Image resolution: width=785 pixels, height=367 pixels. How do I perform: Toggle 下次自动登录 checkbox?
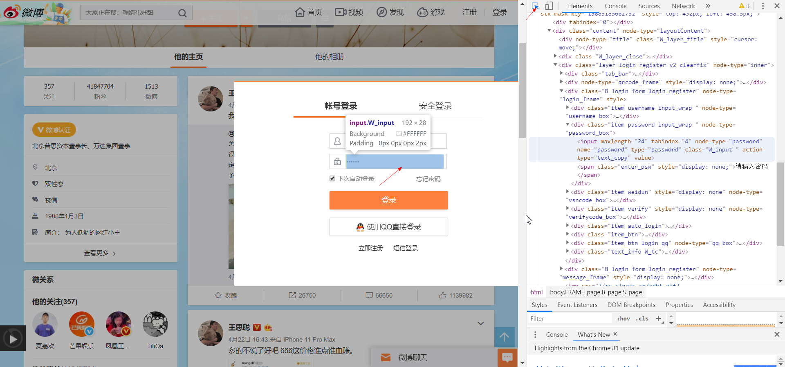pyautogui.click(x=332, y=178)
